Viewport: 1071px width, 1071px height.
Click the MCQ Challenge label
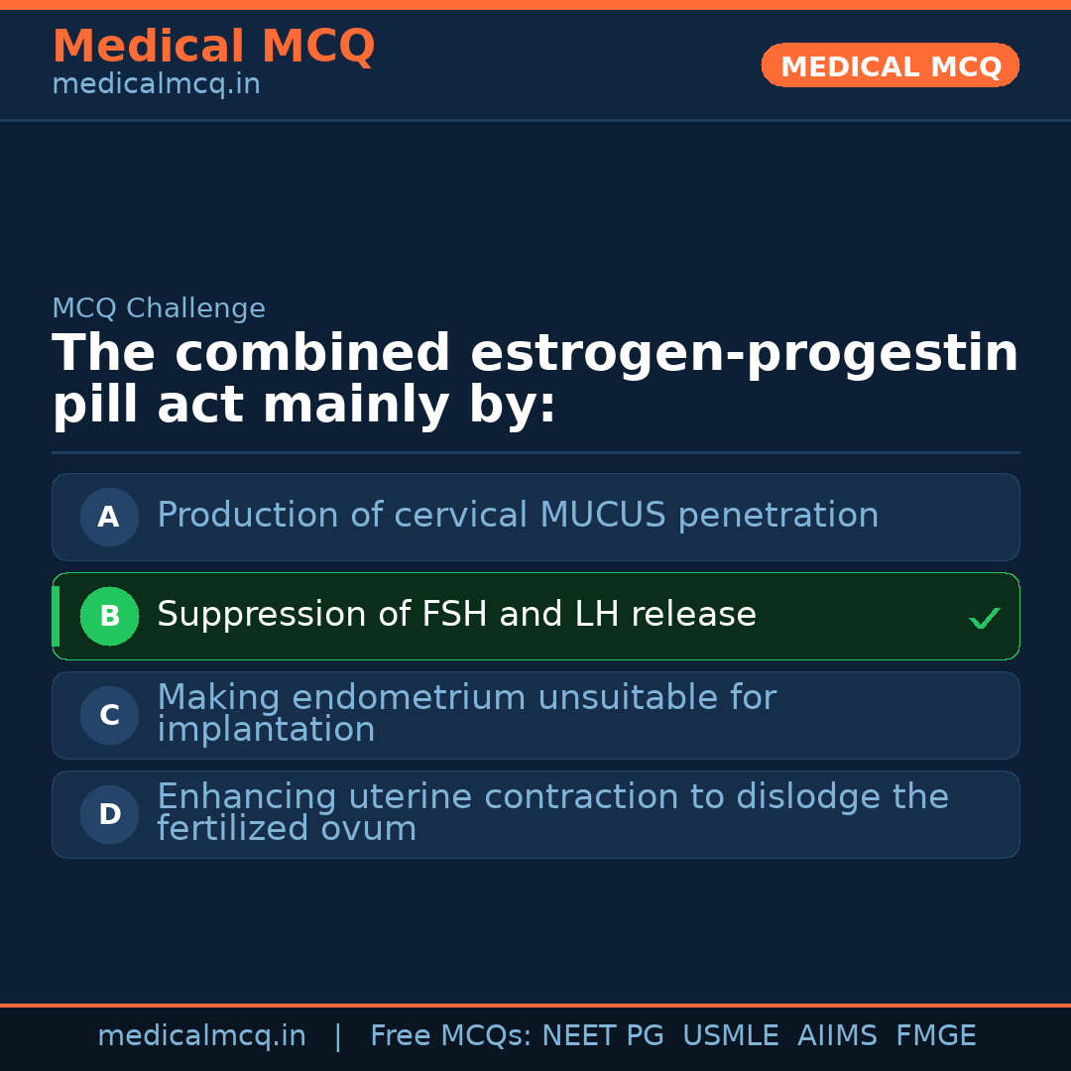tap(159, 309)
